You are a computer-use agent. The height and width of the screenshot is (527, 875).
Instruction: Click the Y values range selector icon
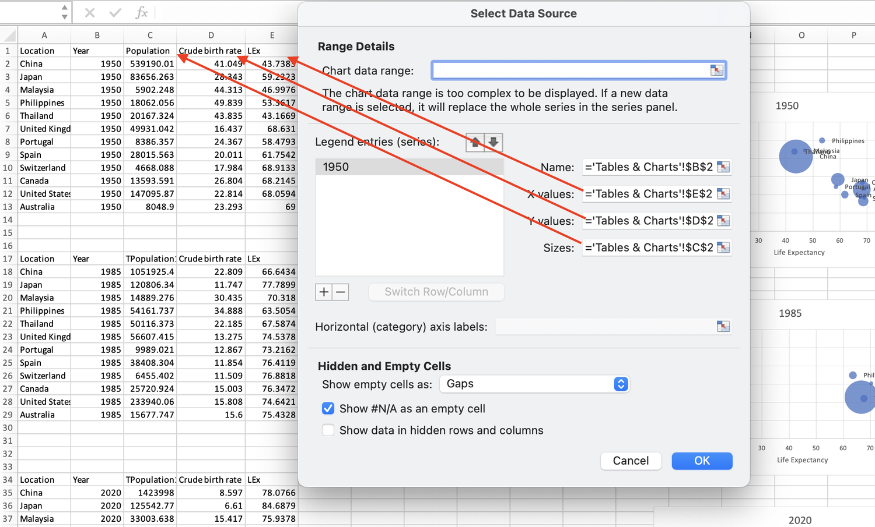pyautogui.click(x=723, y=221)
